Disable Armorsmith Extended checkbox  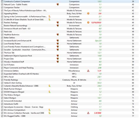(2, 101)
